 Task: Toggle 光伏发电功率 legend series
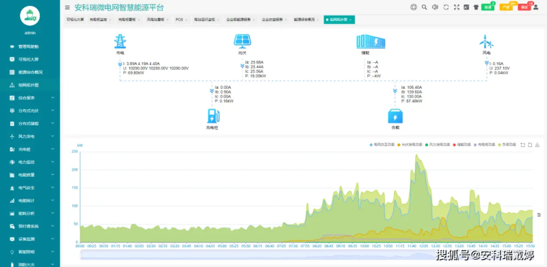click(410, 144)
